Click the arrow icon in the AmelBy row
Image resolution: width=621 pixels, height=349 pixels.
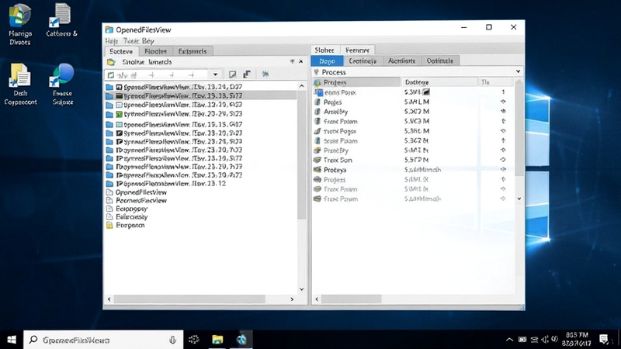[503, 112]
